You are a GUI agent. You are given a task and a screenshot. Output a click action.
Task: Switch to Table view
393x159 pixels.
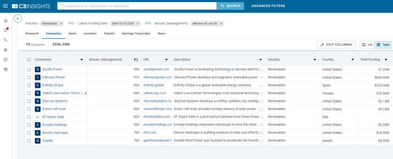pyautogui.click(x=383, y=45)
